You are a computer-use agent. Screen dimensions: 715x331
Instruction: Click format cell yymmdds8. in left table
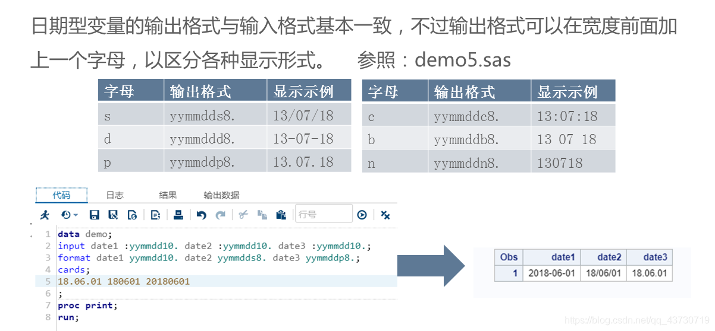(215, 115)
